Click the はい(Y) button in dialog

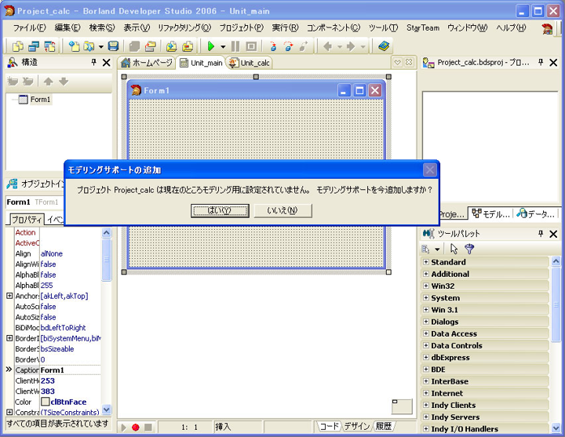[x=220, y=211]
